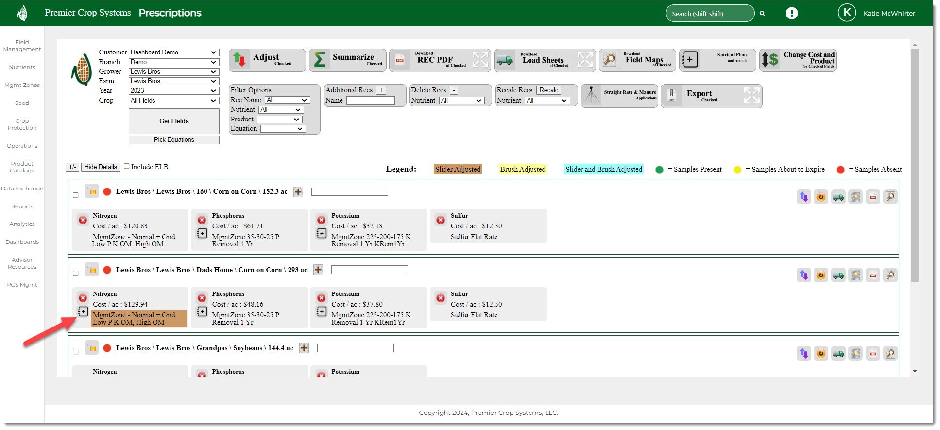The width and height of the screenshot is (940, 430).
Task: Check the Lewis Bros 160 field checkbox
Action: 76,195
